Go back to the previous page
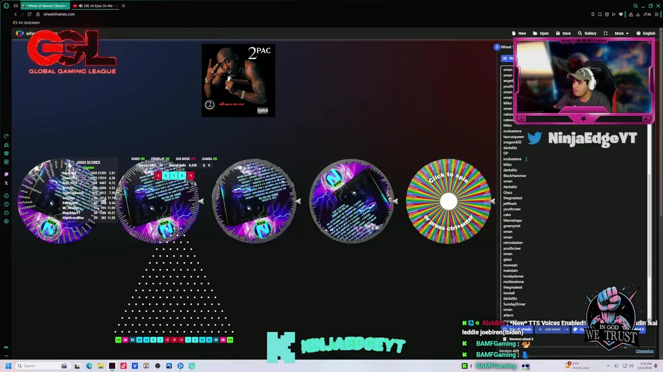 [x=15, y=14]
